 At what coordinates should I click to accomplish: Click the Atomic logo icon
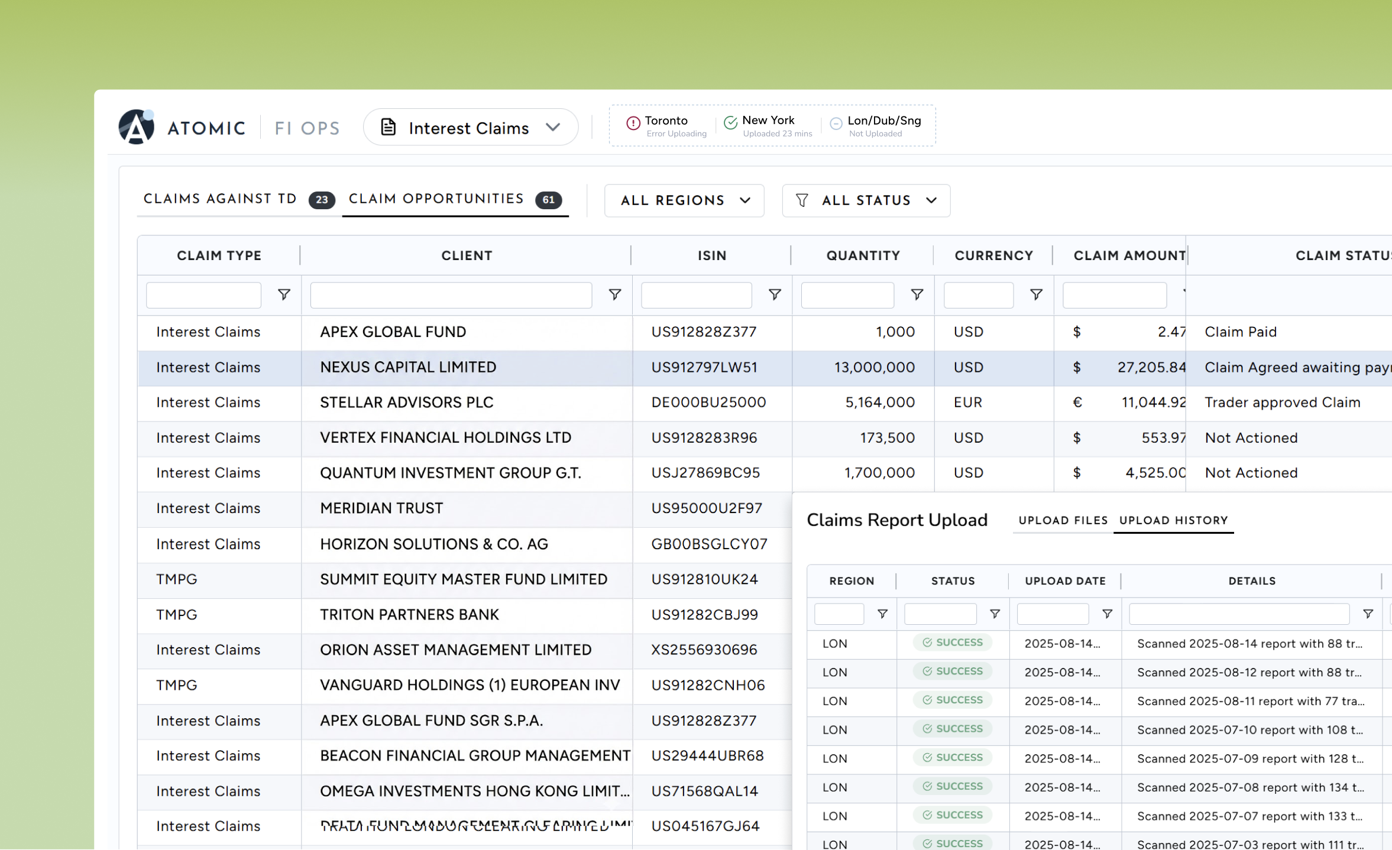click(136, 127)
